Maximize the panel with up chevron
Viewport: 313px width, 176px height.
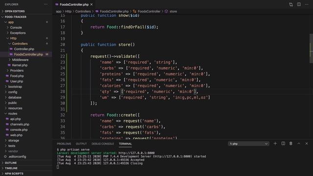(x=299, y=143)
